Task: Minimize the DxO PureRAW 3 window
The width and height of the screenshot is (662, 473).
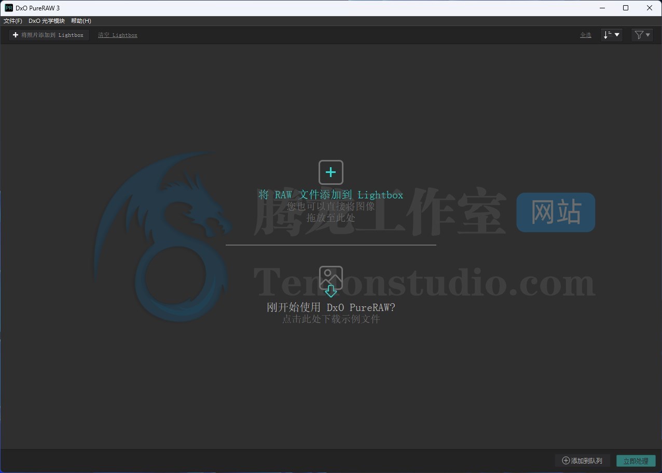Action: tap(602, 8)
